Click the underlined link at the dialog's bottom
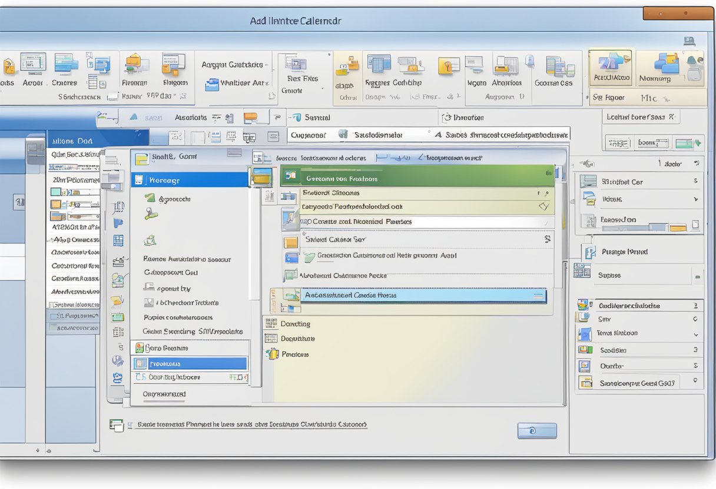The height and width of the screenshot is (489, 716). pos(252,424)
